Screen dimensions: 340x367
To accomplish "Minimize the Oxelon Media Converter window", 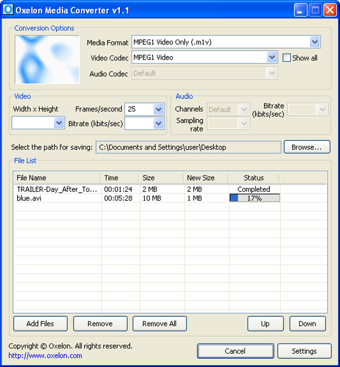I will pyautogui.click(x=300, y=10).
